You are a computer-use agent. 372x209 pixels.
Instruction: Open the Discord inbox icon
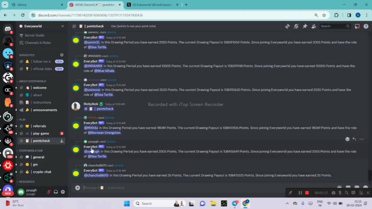click(x=357, y=26)
